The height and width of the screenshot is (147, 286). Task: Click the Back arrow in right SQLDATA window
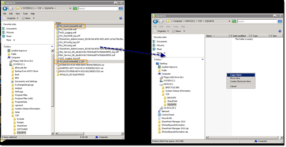pos(155,22)
